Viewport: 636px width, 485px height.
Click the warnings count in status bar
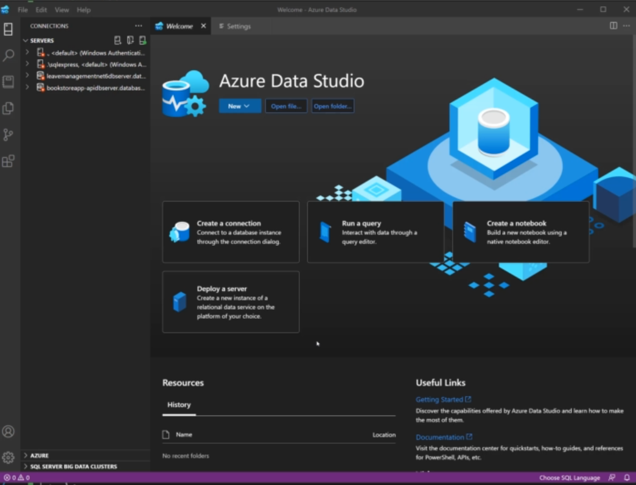[x=24, y=478]
